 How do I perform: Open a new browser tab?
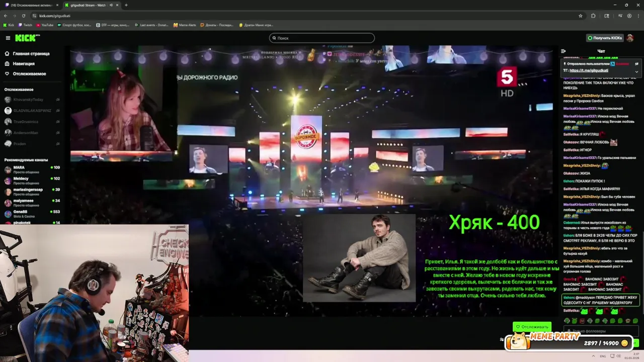click(x=126, y=5)
